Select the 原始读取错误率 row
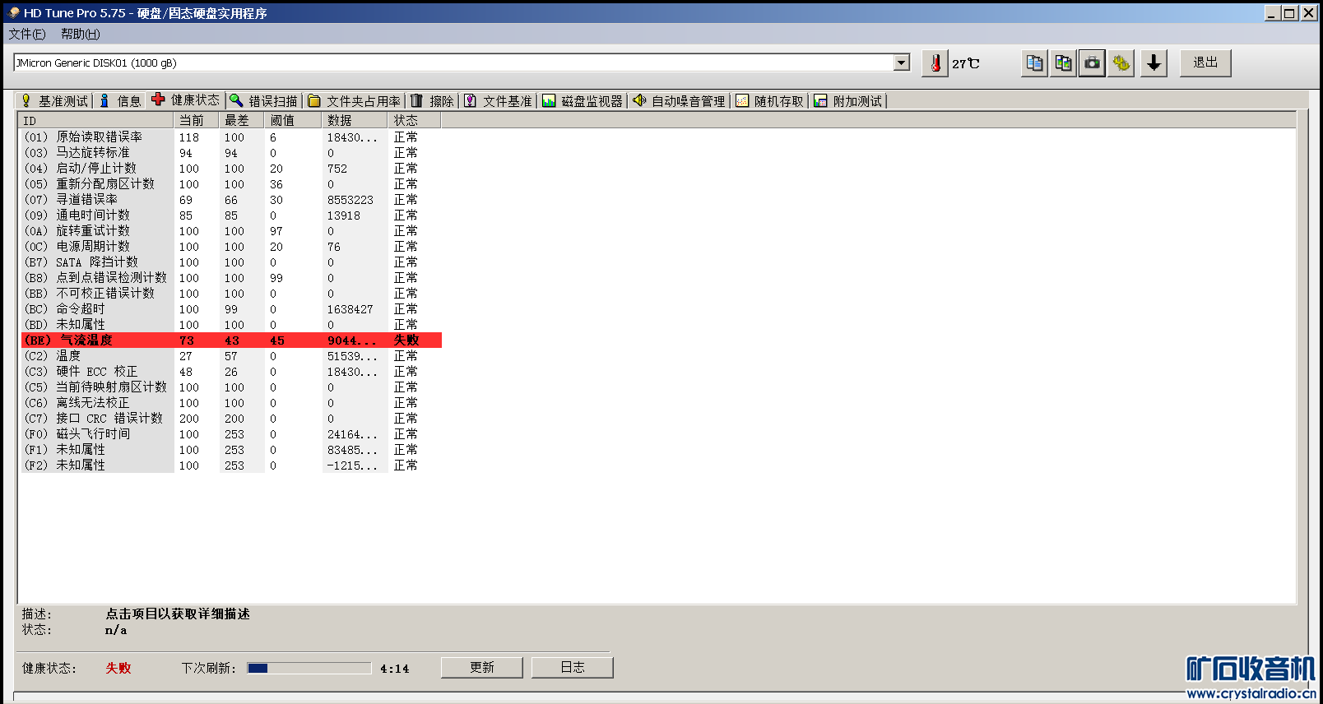Viewport: 1323px width, 704px height. (x=231, y=137)
